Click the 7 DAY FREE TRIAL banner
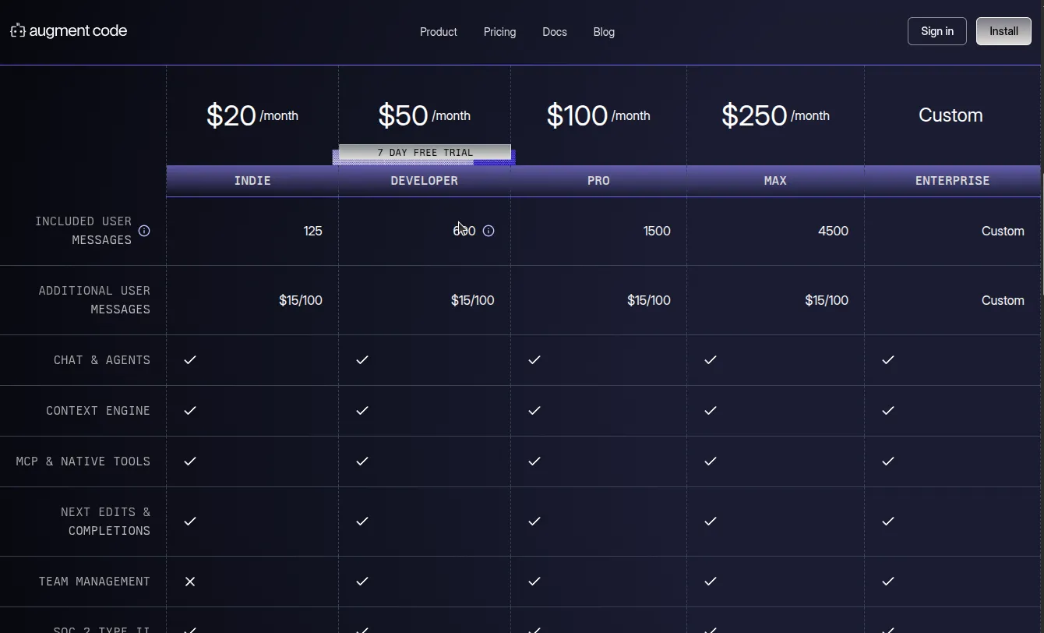The height and width of the screenshot is (633, 1044). point(425,153)
